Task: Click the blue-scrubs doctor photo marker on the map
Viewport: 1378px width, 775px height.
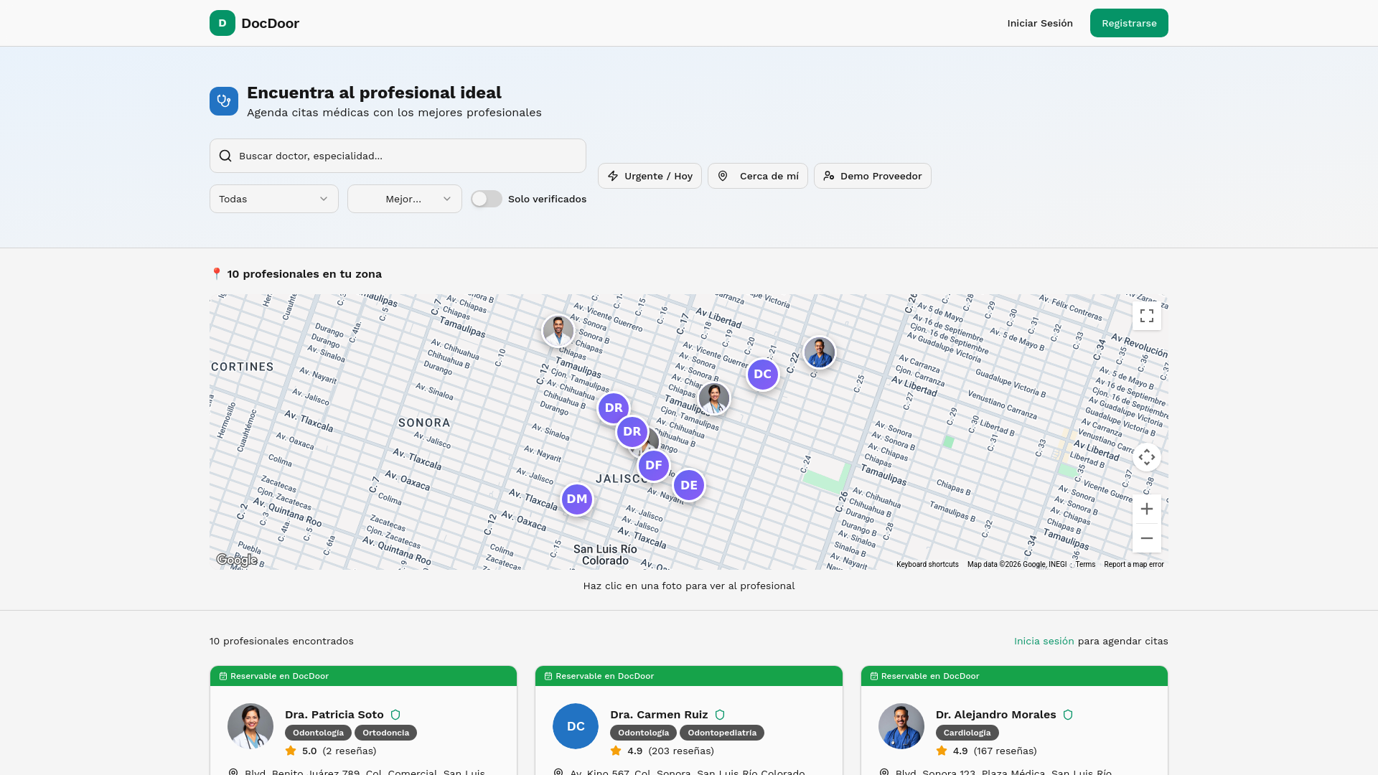Action: (820, 352)
